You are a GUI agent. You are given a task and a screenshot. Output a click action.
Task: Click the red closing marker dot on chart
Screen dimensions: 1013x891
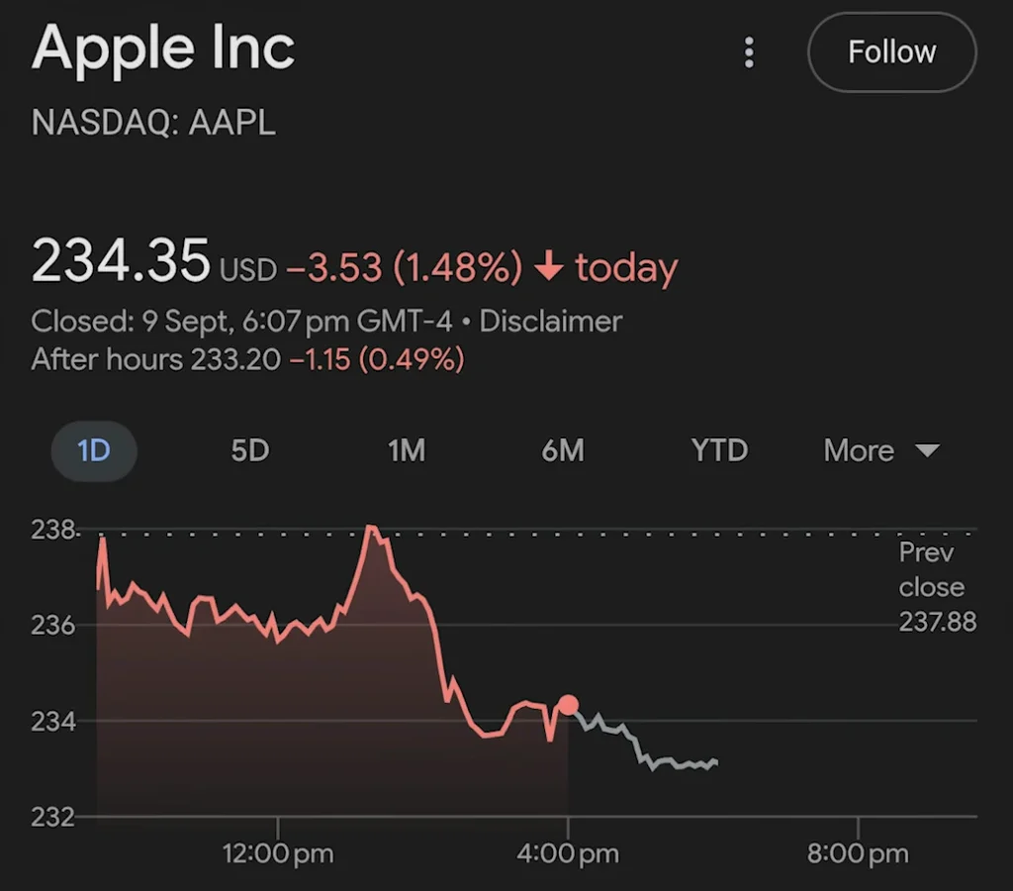click(x=568, y=705)
